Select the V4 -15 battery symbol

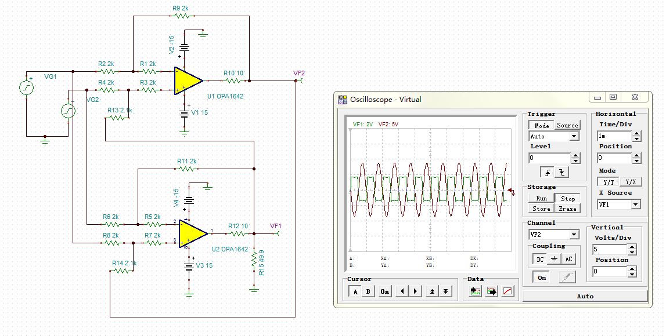[x=189, y=201]
